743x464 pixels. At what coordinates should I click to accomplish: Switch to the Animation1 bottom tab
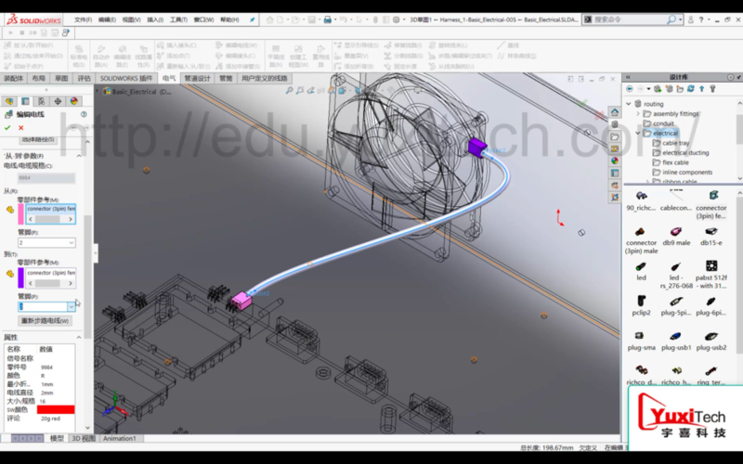pyautogui.click(x=120, y=438)
